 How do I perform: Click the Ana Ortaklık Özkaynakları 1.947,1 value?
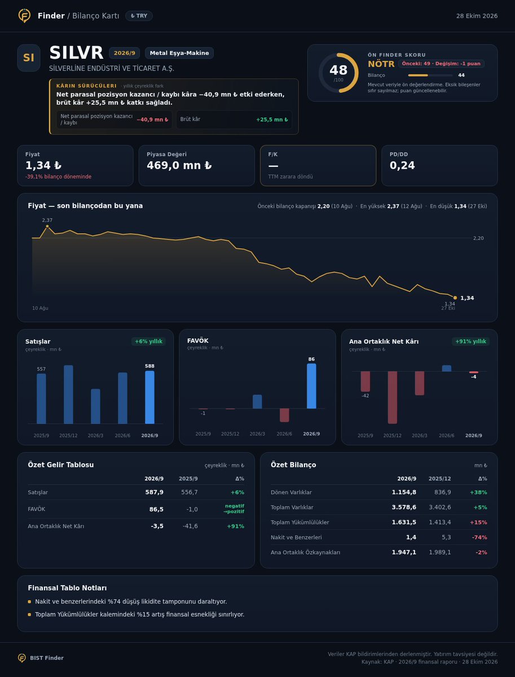click(x=404, y=552)
